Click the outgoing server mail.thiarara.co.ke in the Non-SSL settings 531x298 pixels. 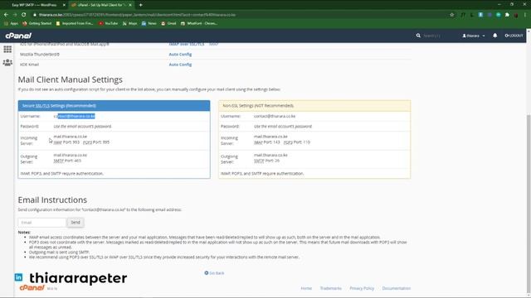[x=270, y=155]
